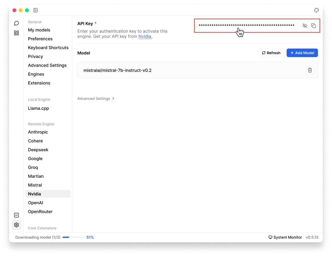Toggle API key visibility eye icon
Viewport: 332px width, 256px height.
coord(305,26)
